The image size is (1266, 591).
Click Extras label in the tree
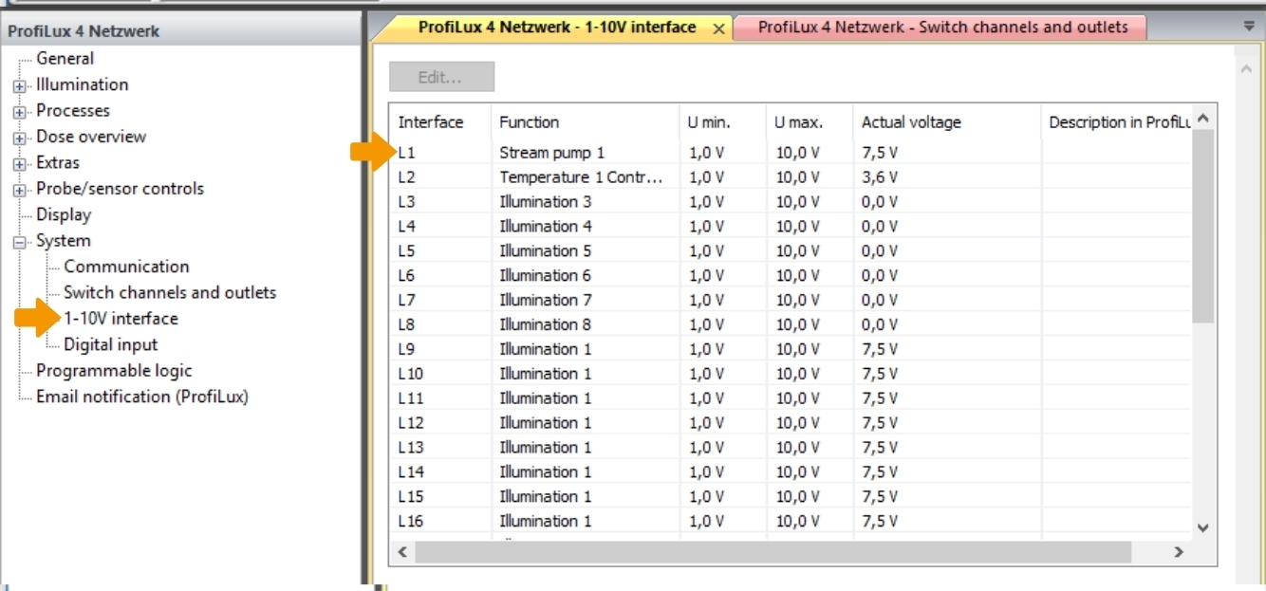coord(58,163)
